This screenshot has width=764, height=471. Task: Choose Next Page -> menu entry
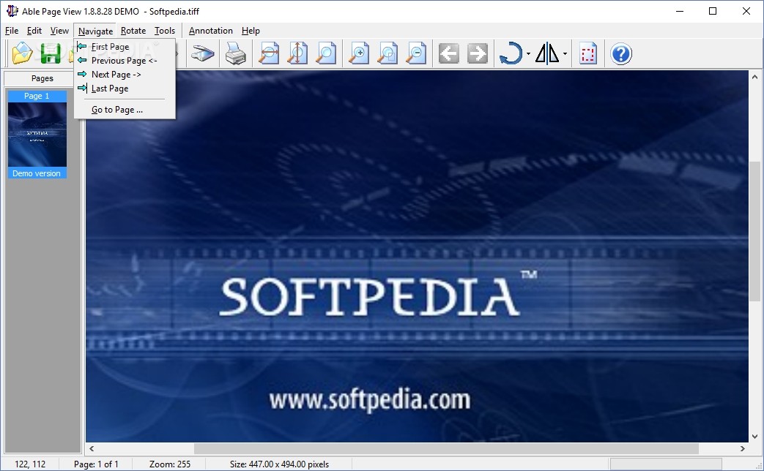pos(125,75)
